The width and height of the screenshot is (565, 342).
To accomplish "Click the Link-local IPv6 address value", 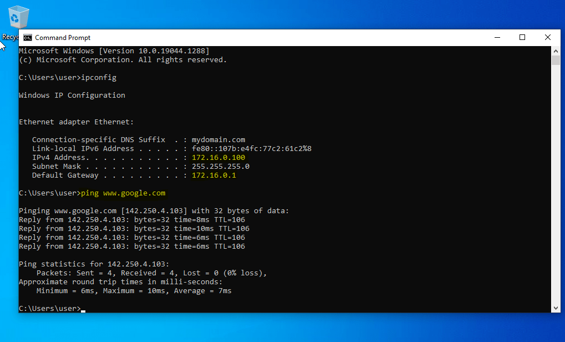I will coord(252,149).
